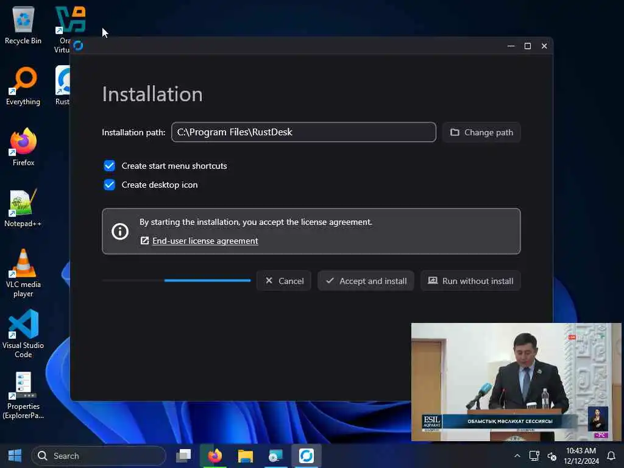The height and width of the screenshot is (468, 624).
Task: Expand hidden system tray icons chevron
Action: (x=517, y=456)
